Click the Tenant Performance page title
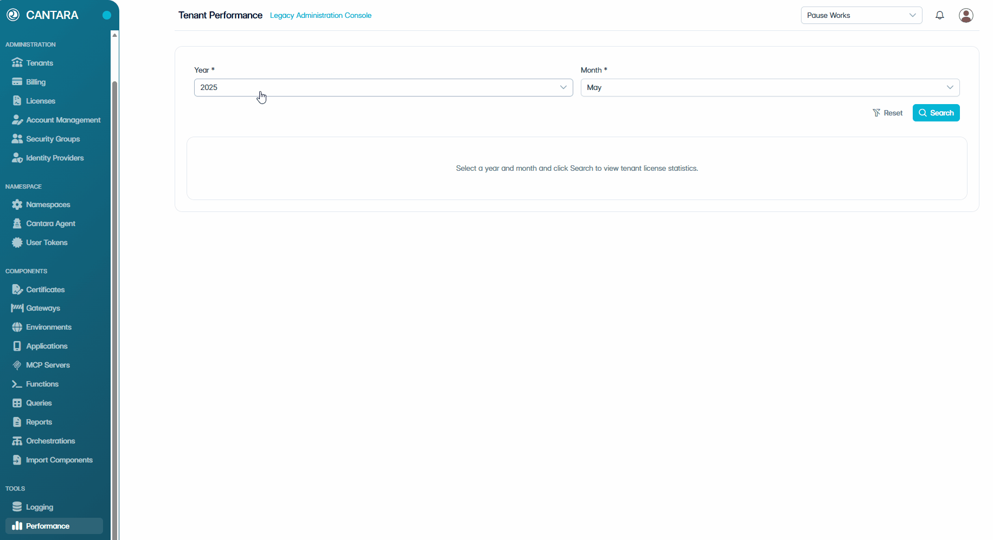This screenshot has width=993, height=540. pos(220,15)
